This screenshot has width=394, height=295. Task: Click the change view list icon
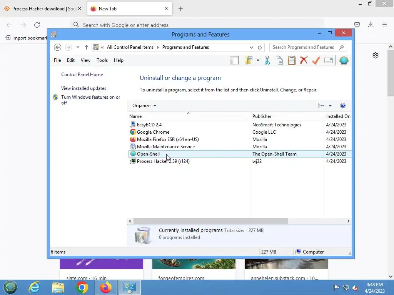pyautogui.click(x=321, y=106)
